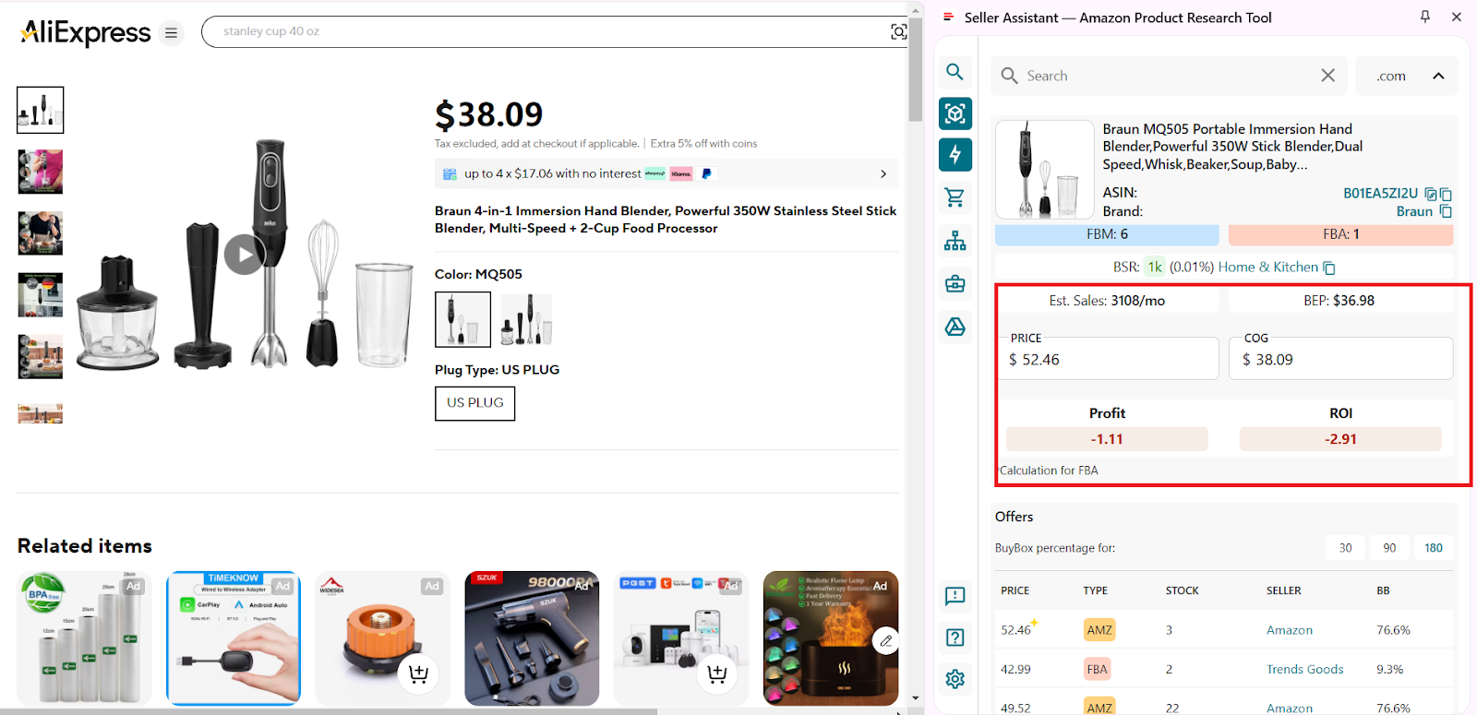
Task: Expand the installment payment options chevron
Action: pos(883,173)
